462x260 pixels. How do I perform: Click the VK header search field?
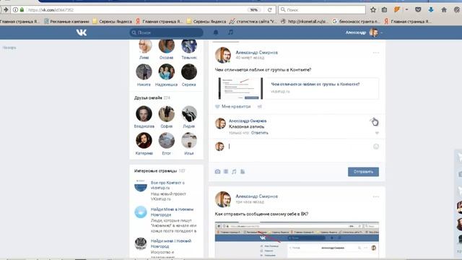tap(167, 32)
